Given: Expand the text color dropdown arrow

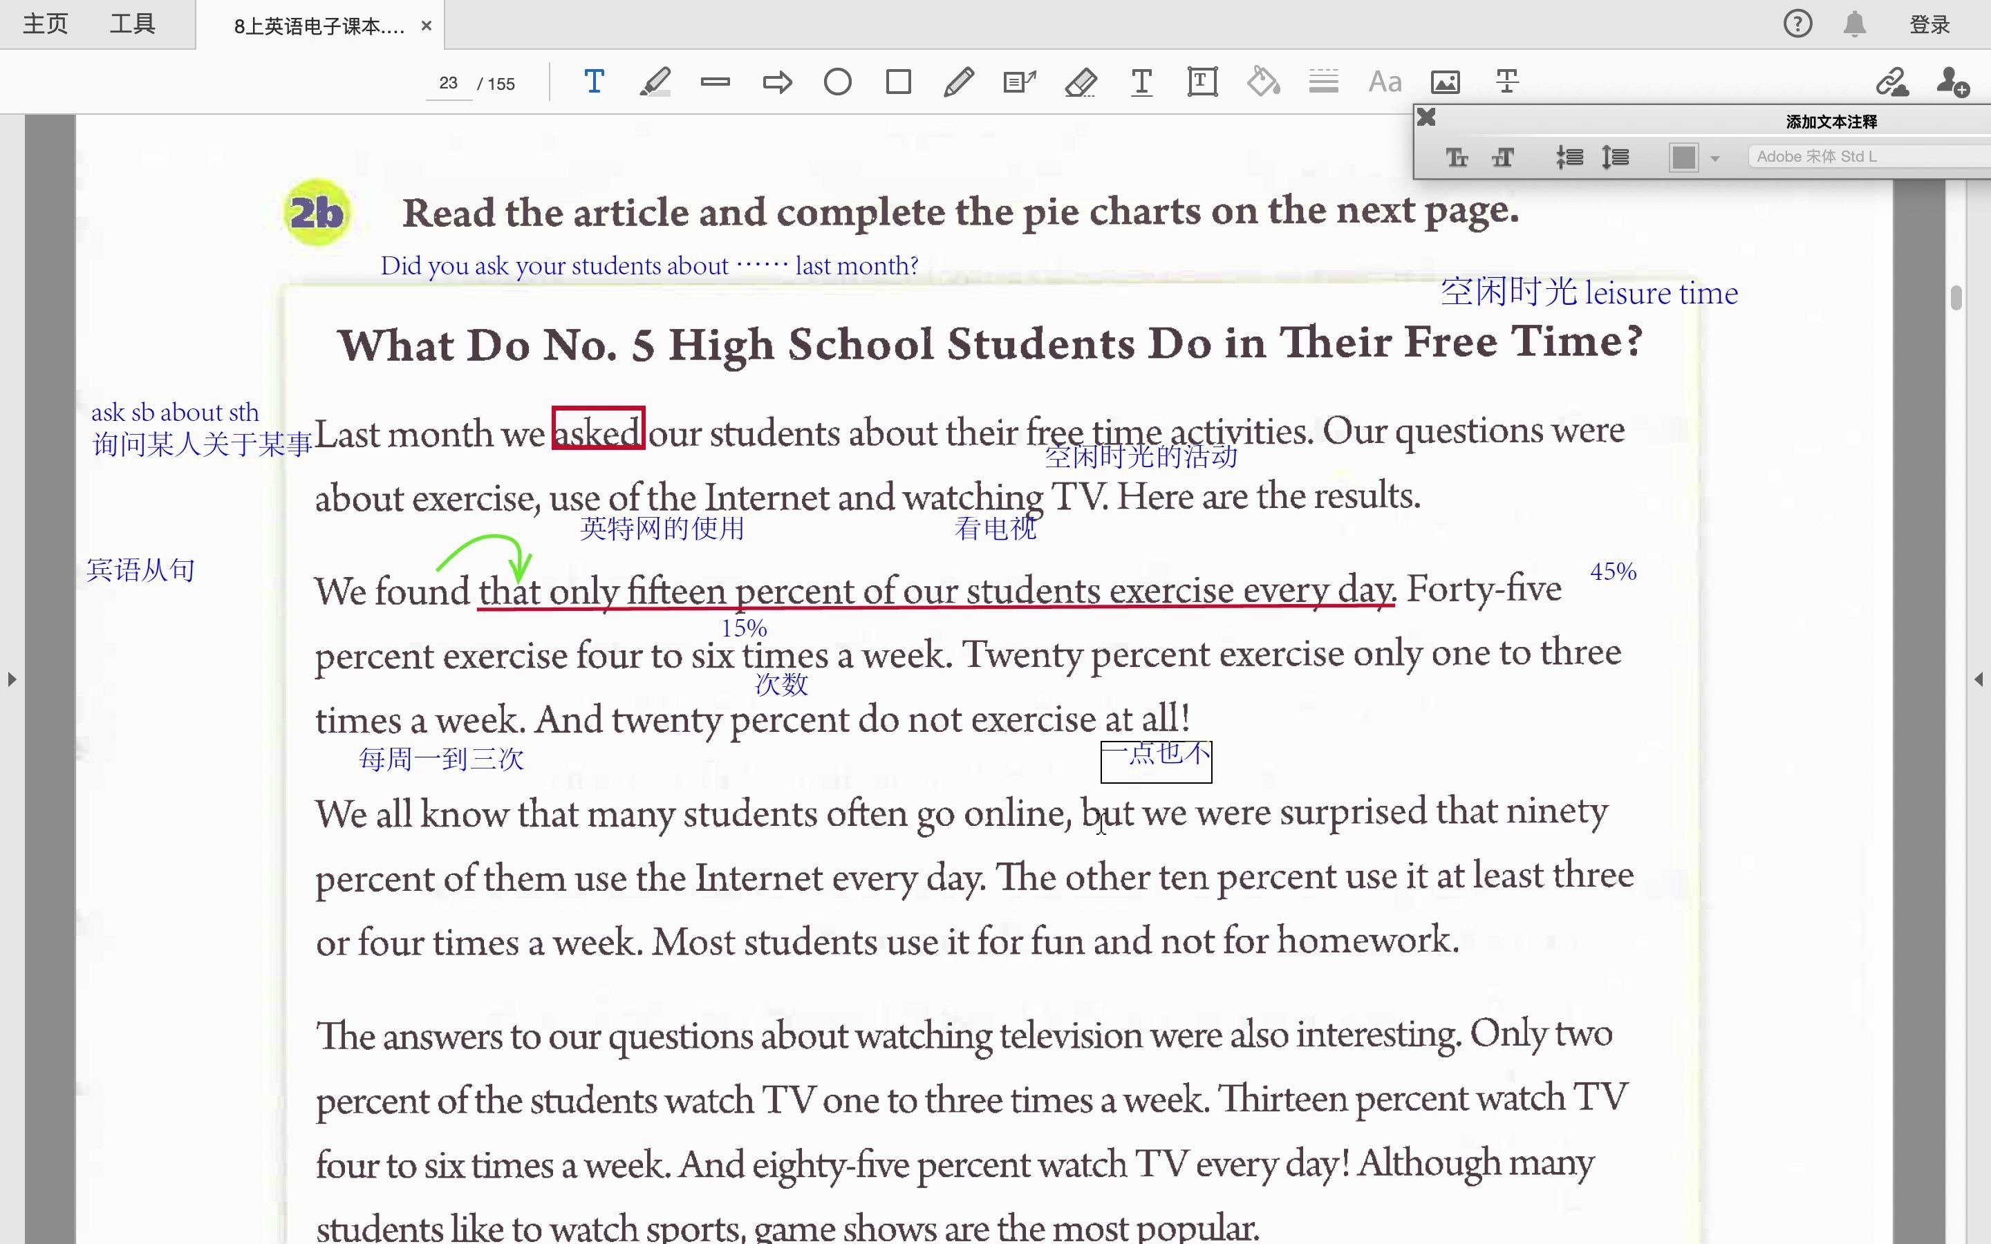Looking at the screenshot, I should [1715, 158].
